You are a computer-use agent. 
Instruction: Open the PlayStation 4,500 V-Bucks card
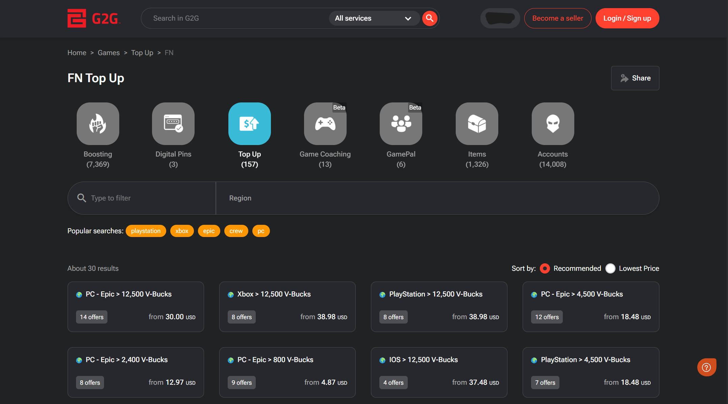(x=591, y=372)
